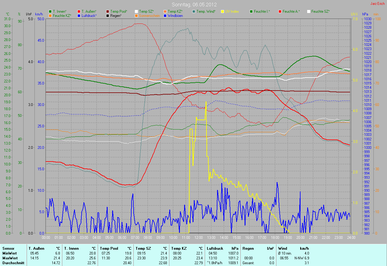Select T. Außen maximum time "14:15"
This screenshot has width=387, height=266.
34,258
